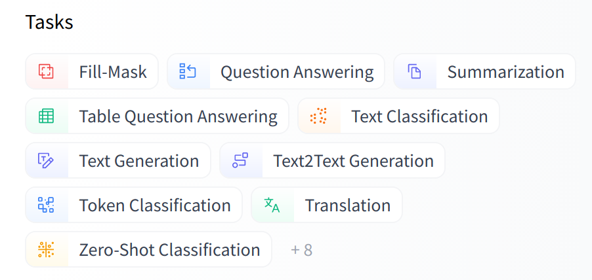Click the red Fill-Mask icon

[x=46, y=71]
